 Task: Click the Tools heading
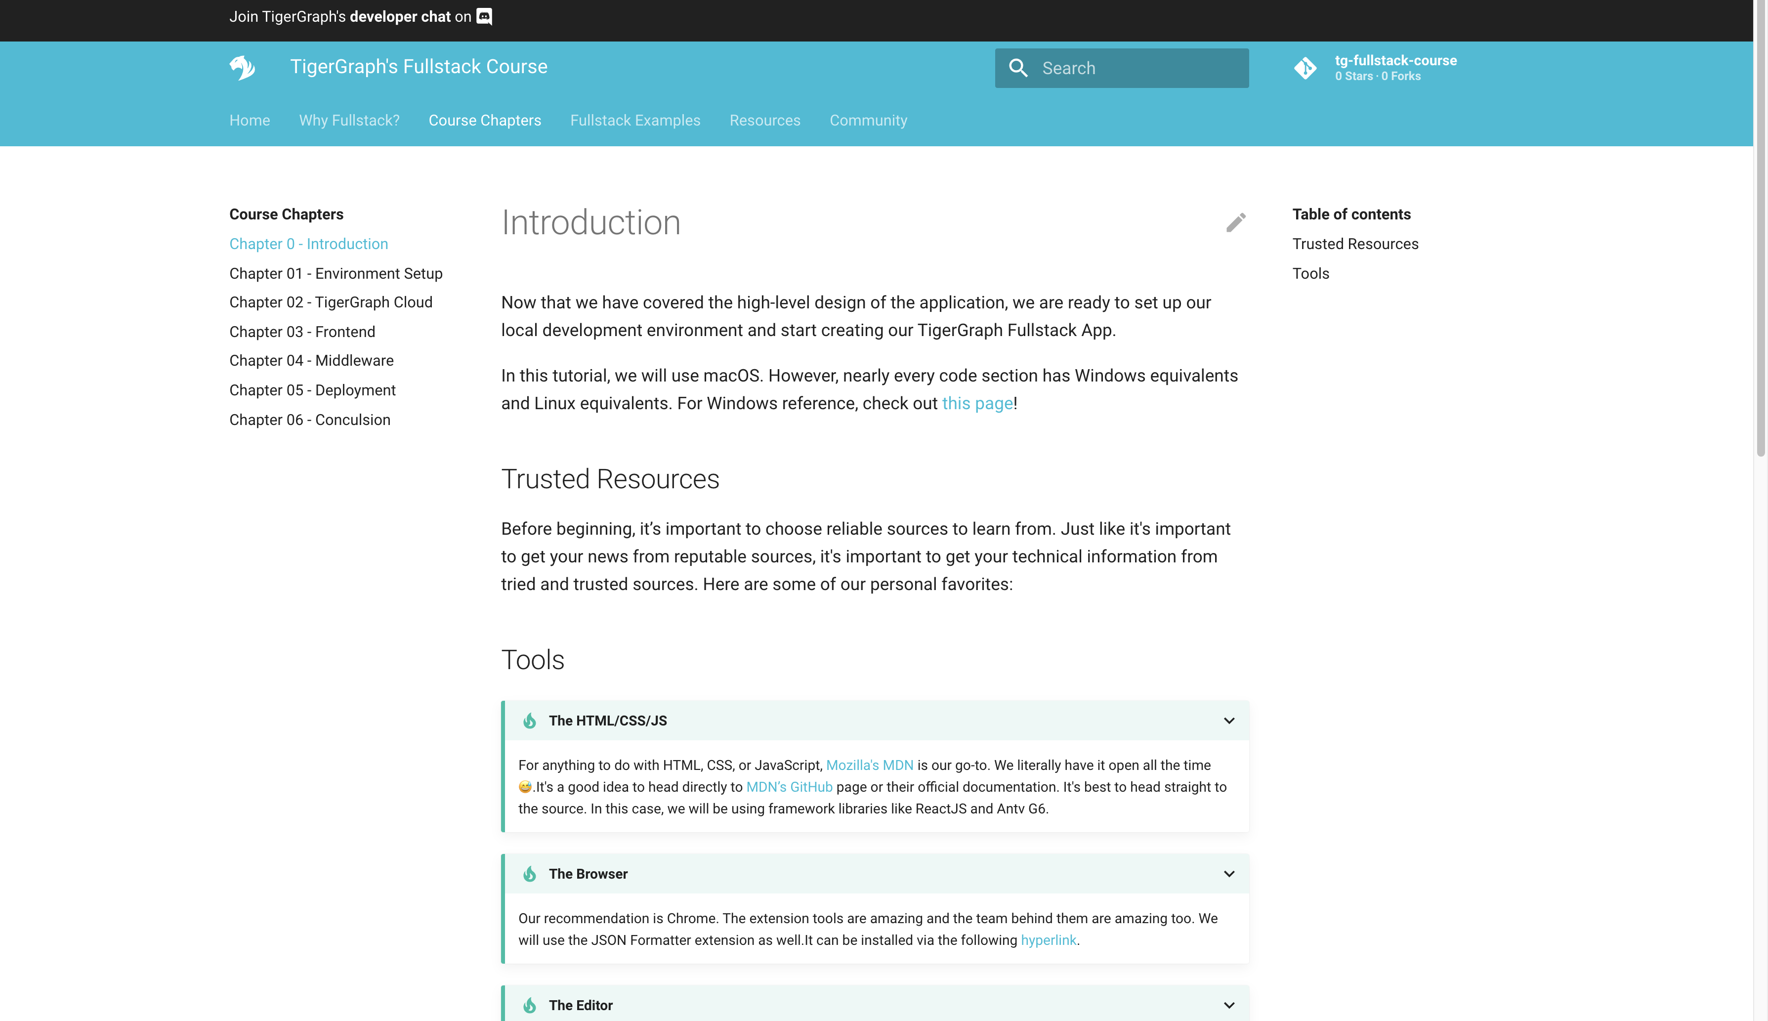[x=533, y=660]
